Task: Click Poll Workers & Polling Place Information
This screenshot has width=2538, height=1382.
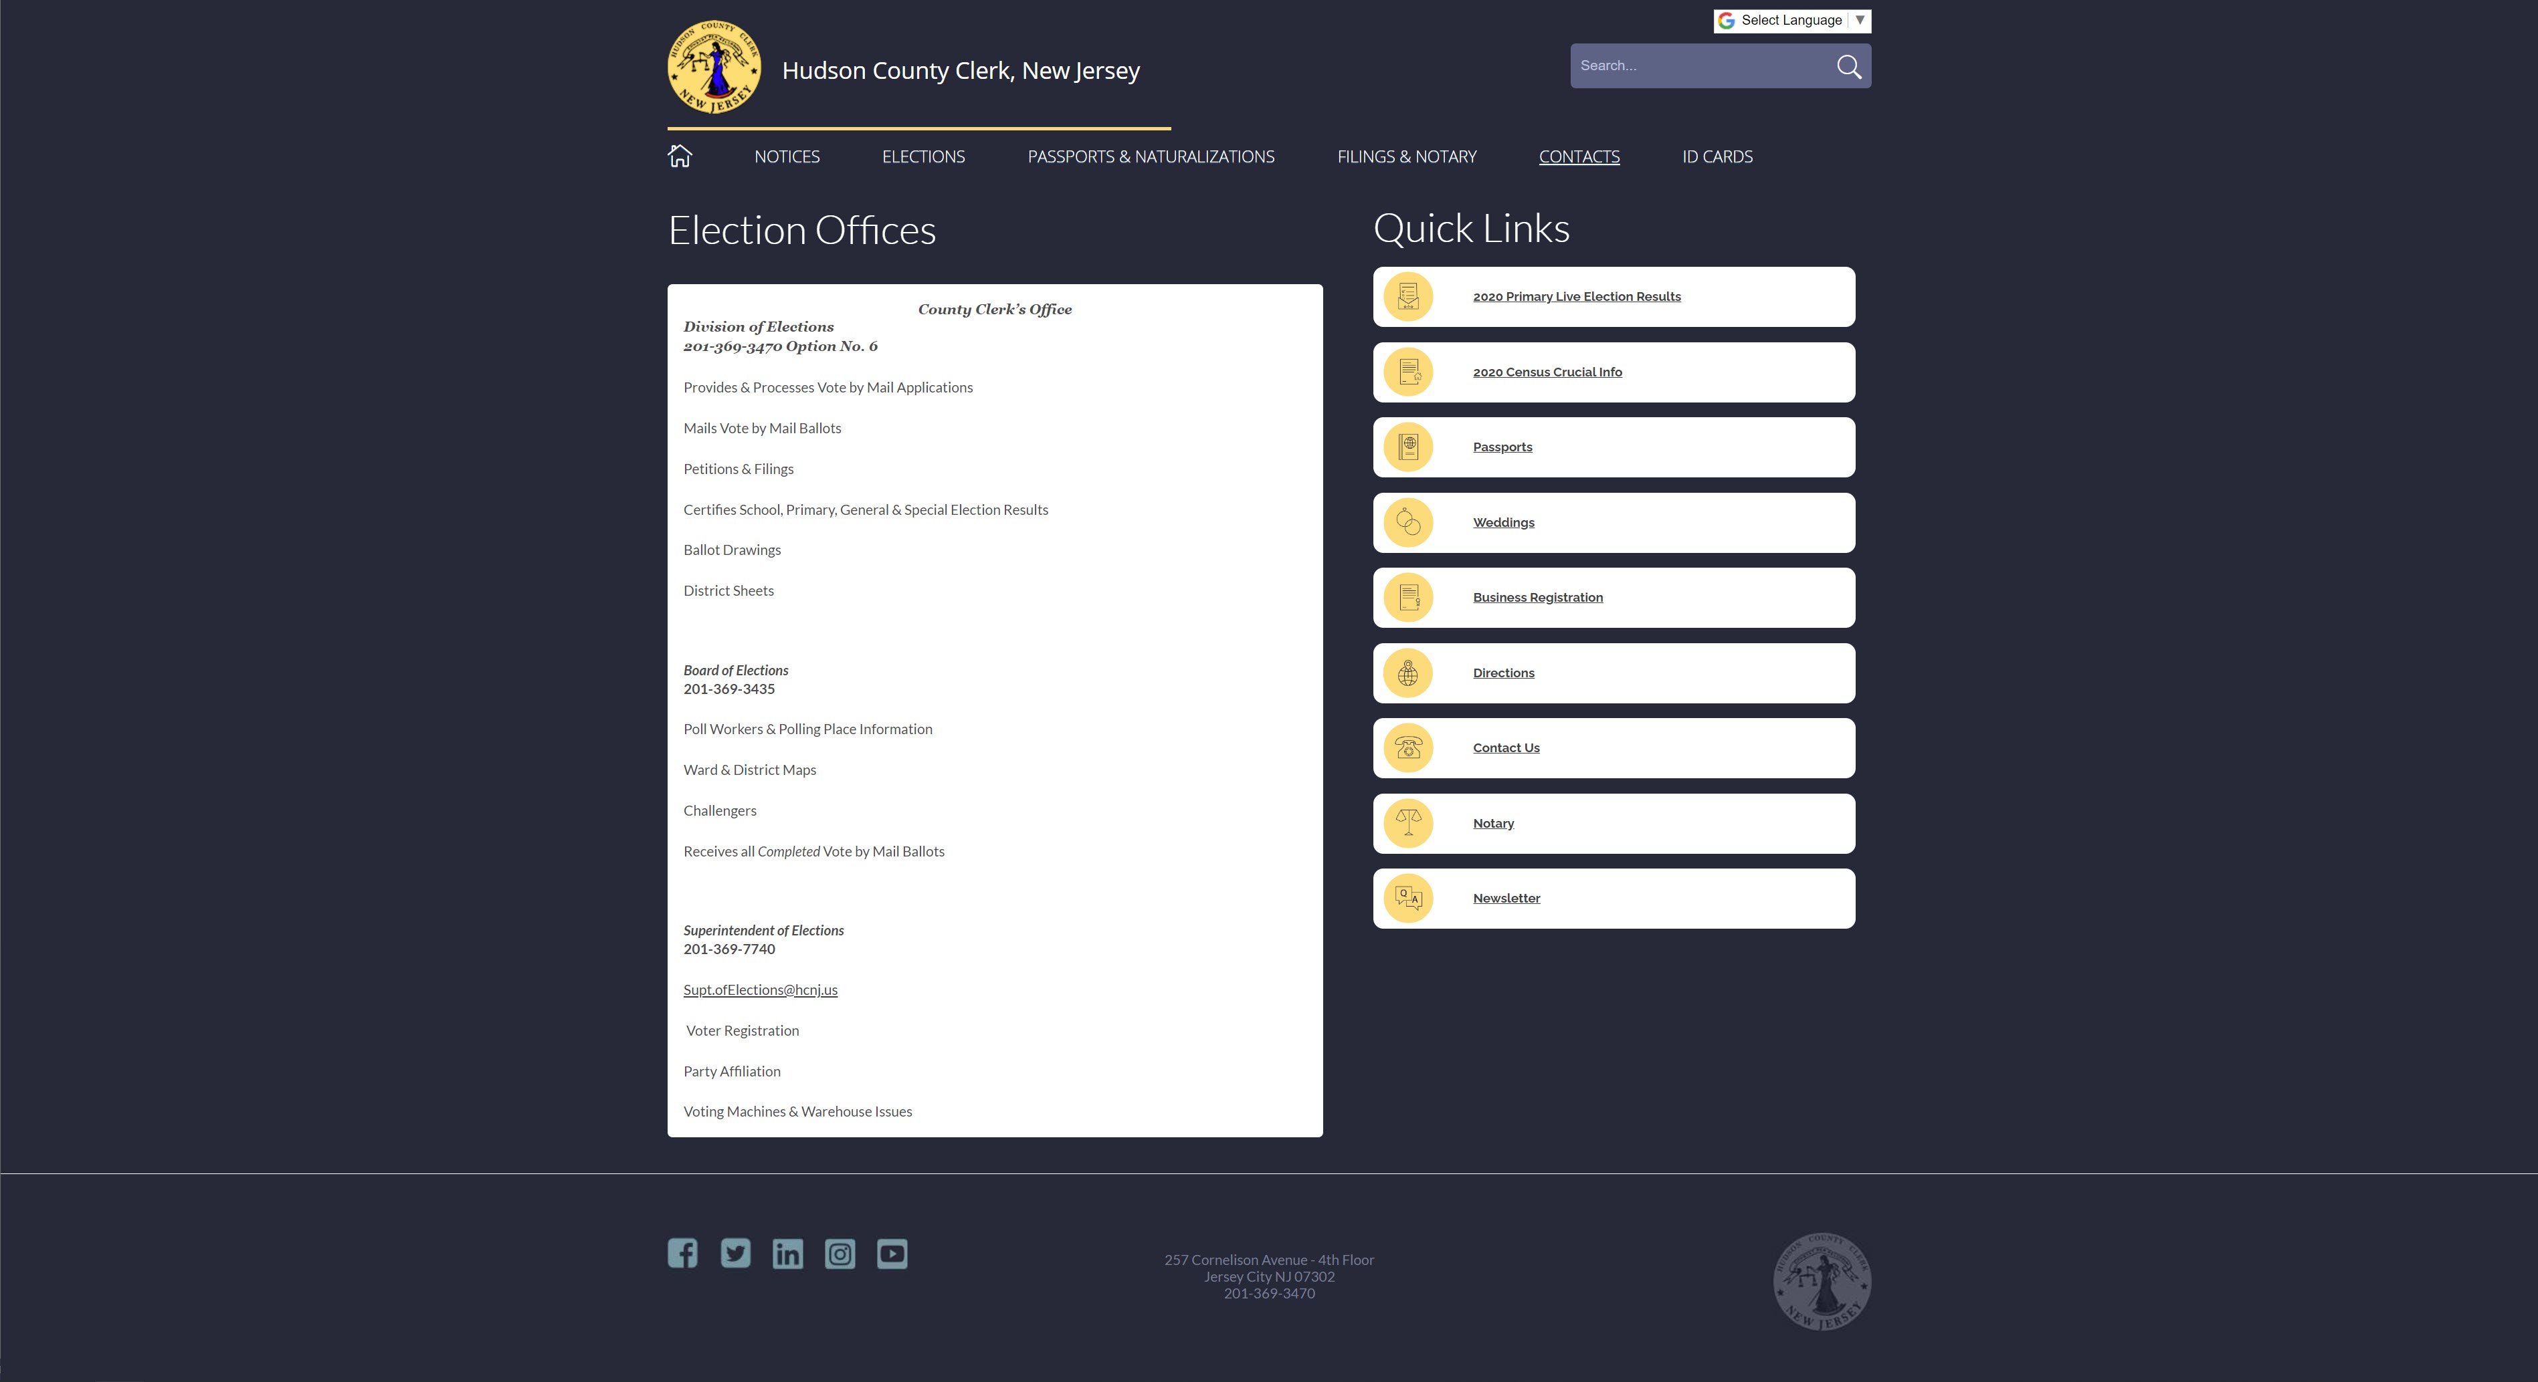Action: point(808,730)
